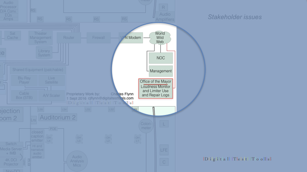This screenshot has width=307, height=172.
Task: Select the Amps box
Action: pyautogui.click(x=8, y=19)
